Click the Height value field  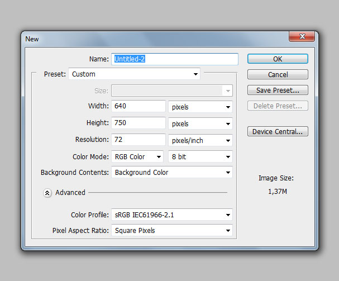(139, 123)
